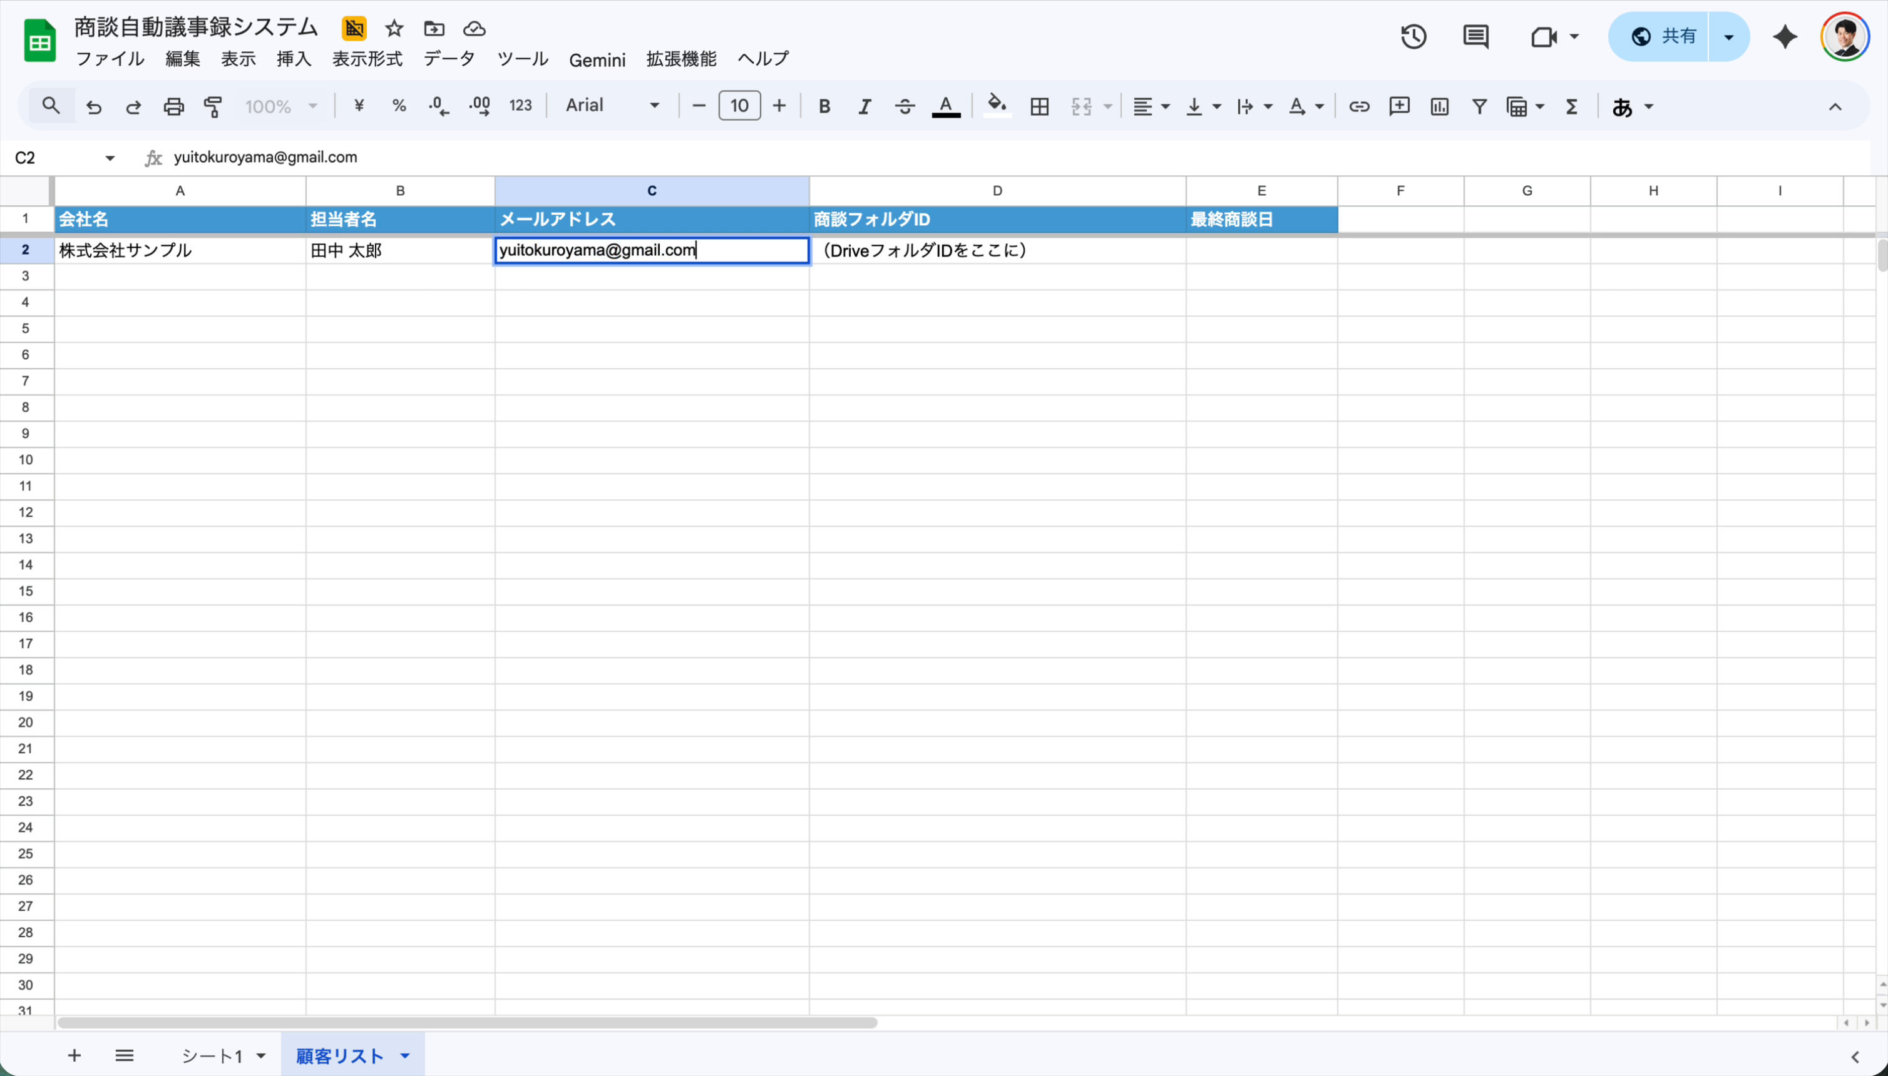The image size is (1888, 1076).
Task: Open the データ menu
Action: click(449, 59)
